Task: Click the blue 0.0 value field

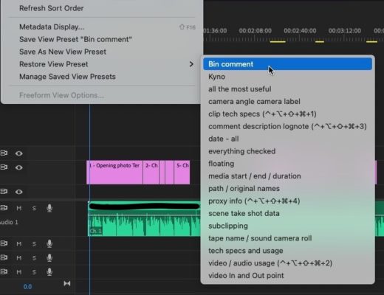Action: click(27, 287)
